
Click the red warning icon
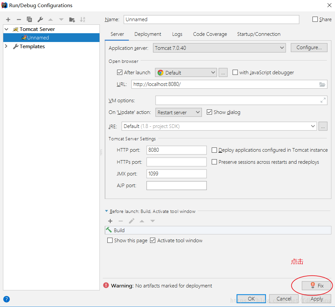pos(106,285)
